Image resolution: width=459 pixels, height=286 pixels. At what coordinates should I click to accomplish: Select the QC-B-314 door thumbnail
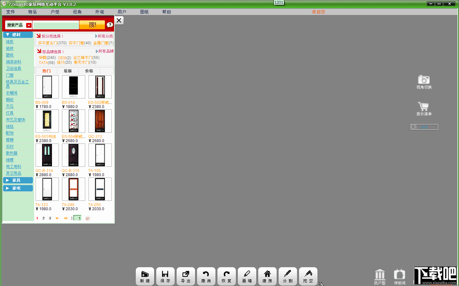point(47,155)
